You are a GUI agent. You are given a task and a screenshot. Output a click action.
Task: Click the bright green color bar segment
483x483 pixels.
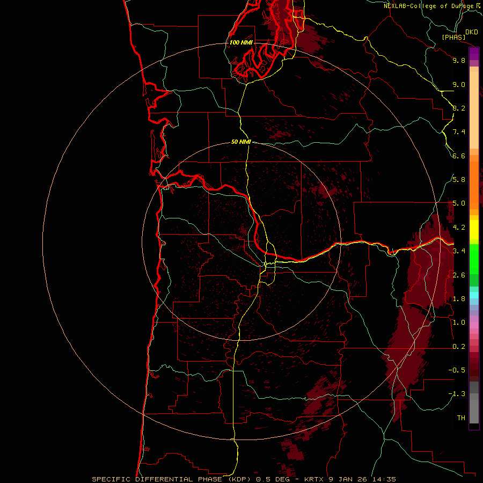[474, 259]
